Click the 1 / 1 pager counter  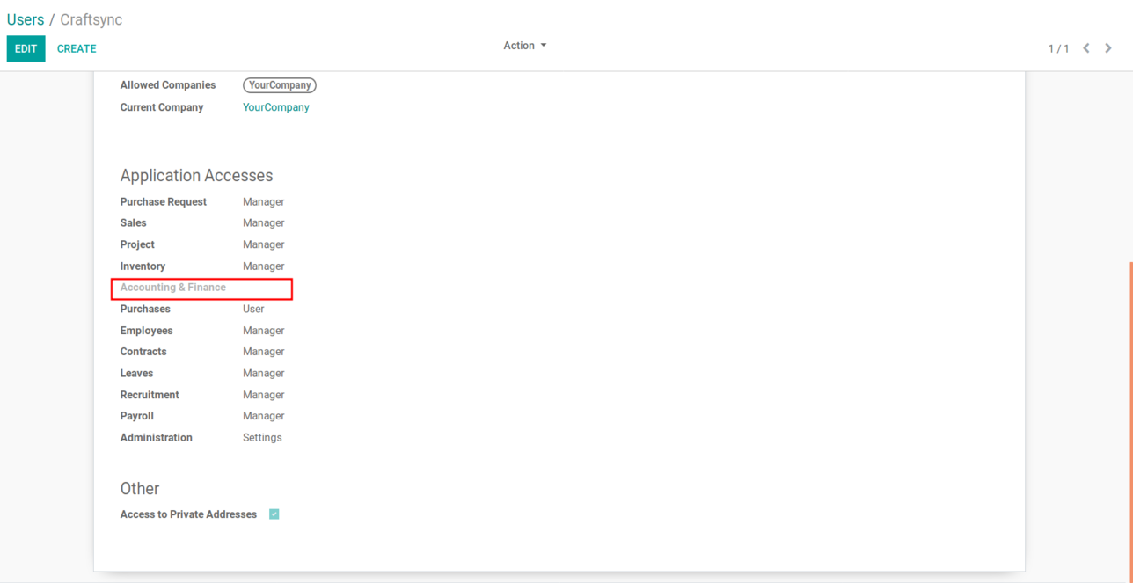click(x=1058, y=49)
